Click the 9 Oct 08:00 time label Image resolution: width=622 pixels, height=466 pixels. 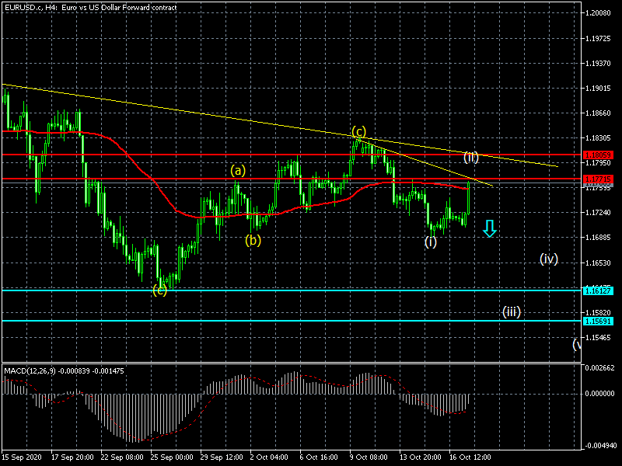(x=369, y=457)
